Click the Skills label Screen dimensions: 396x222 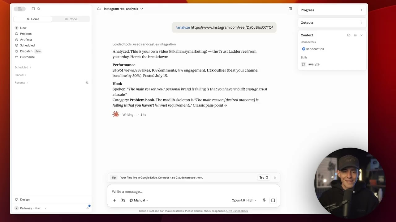point(304,57)
